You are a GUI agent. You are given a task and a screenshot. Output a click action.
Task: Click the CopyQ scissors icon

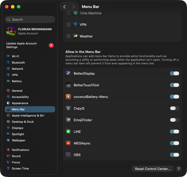(68, 108)
